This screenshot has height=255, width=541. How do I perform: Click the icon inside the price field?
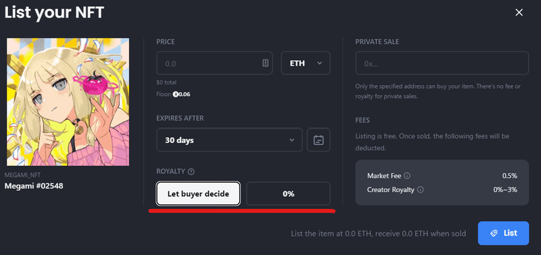265,63
